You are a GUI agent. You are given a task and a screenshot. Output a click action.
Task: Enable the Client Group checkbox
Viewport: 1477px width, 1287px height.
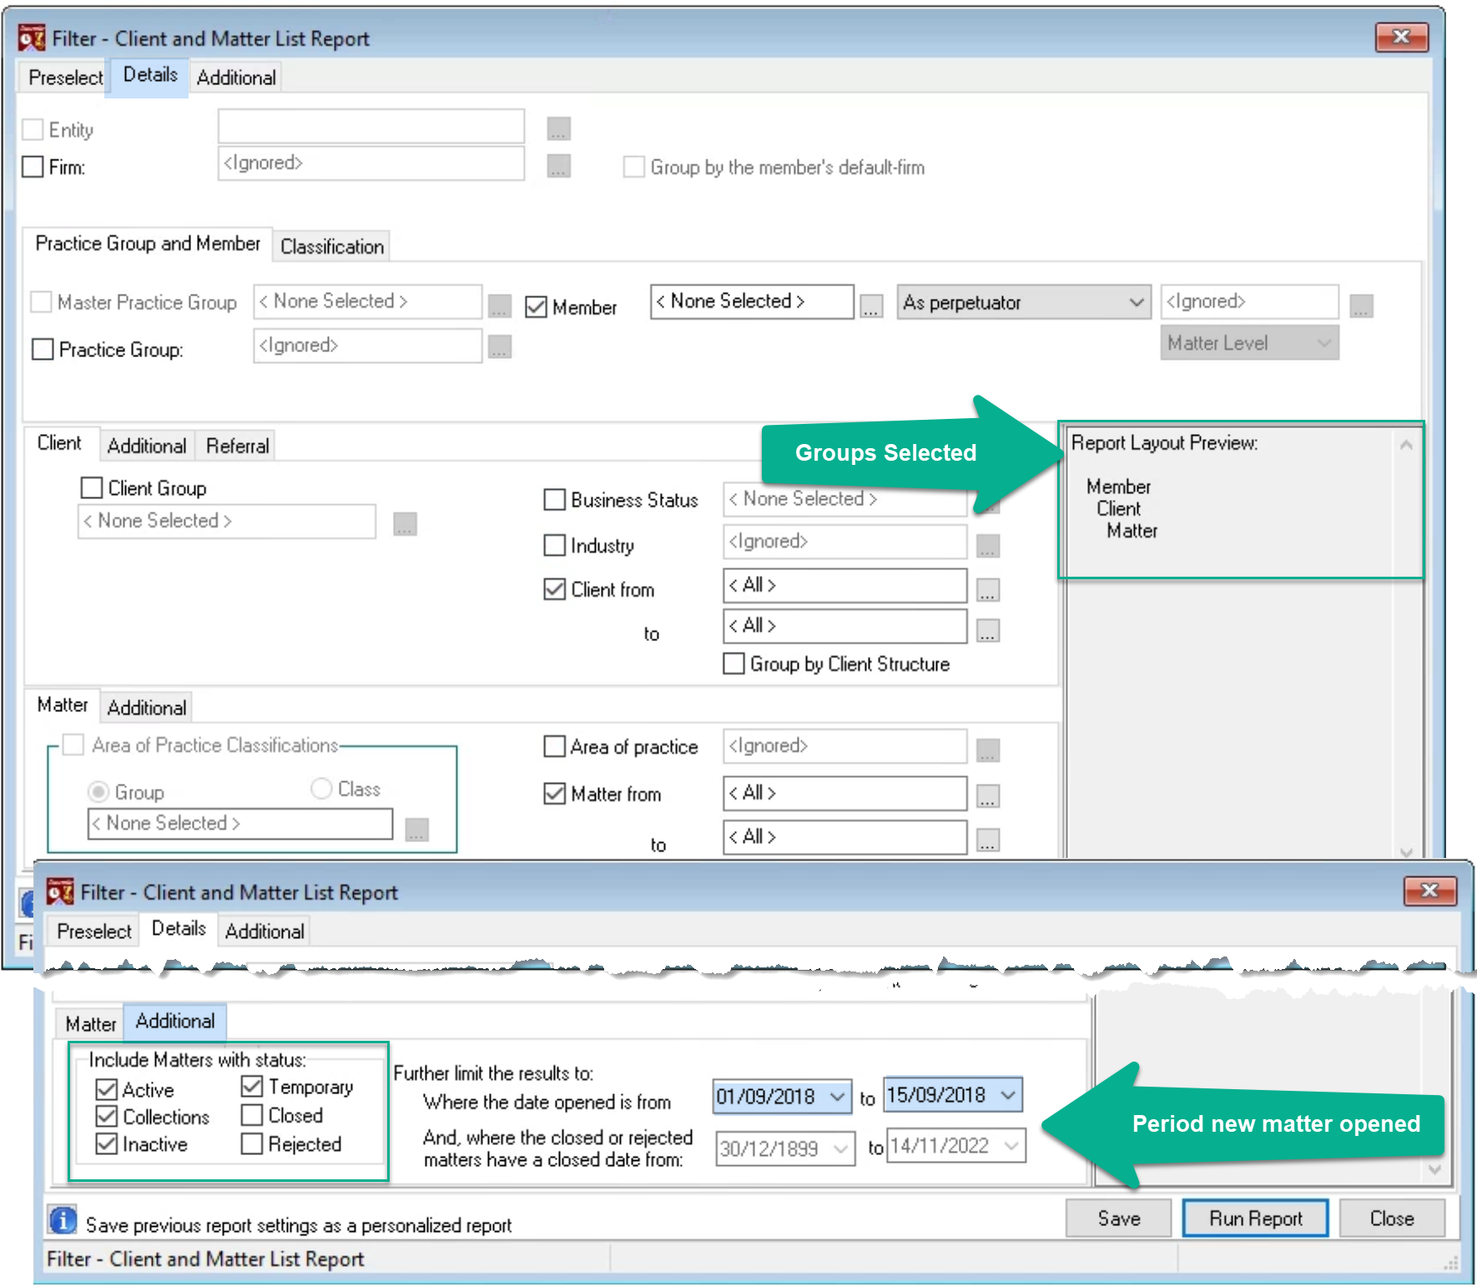click(x=92, y=487)
